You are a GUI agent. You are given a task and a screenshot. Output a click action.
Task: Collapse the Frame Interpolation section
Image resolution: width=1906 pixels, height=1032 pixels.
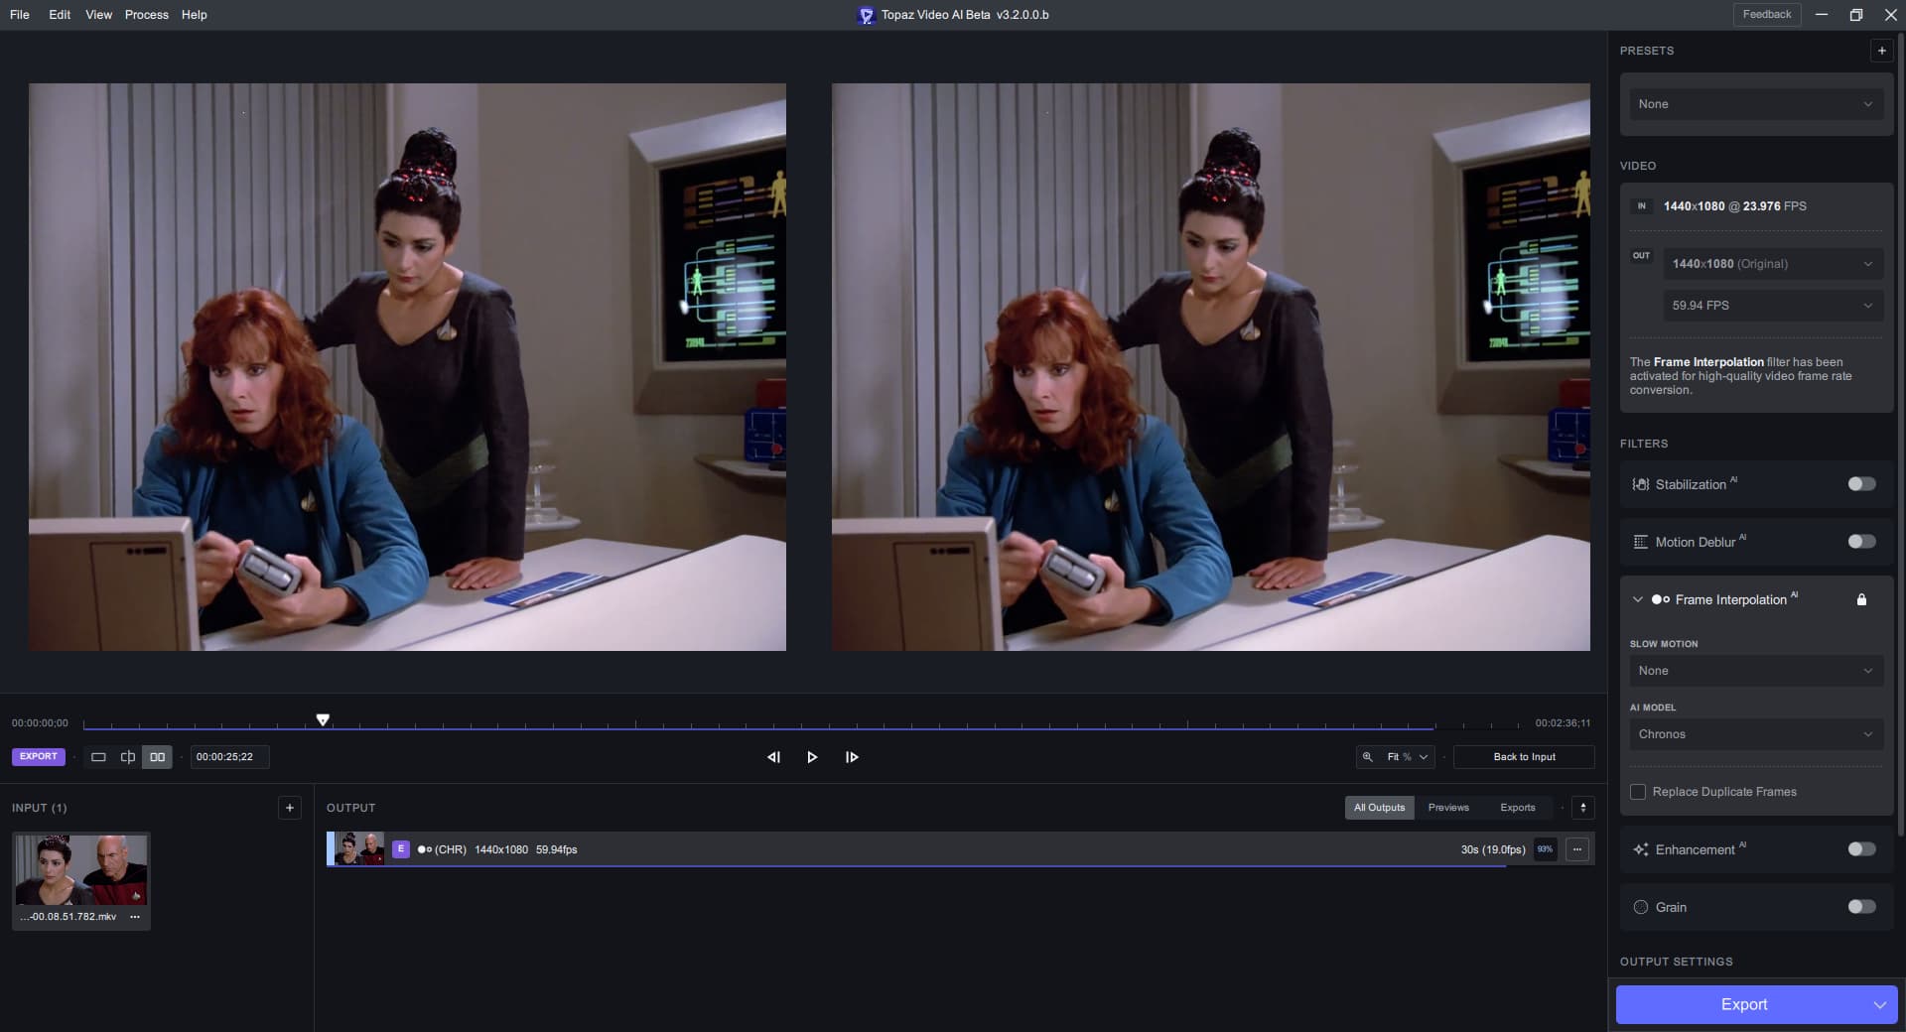[1638, 599]
